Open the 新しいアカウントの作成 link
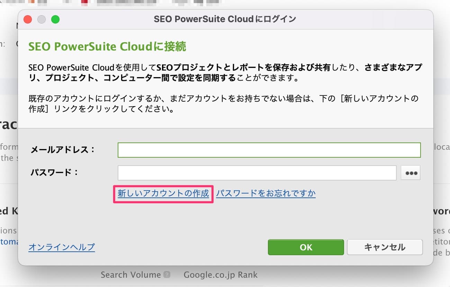The image size is (450, 287). [163, 193]
